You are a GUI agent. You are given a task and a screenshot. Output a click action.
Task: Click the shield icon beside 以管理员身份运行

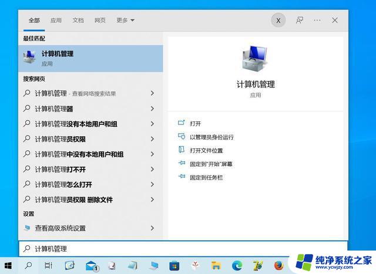point(182,136)
